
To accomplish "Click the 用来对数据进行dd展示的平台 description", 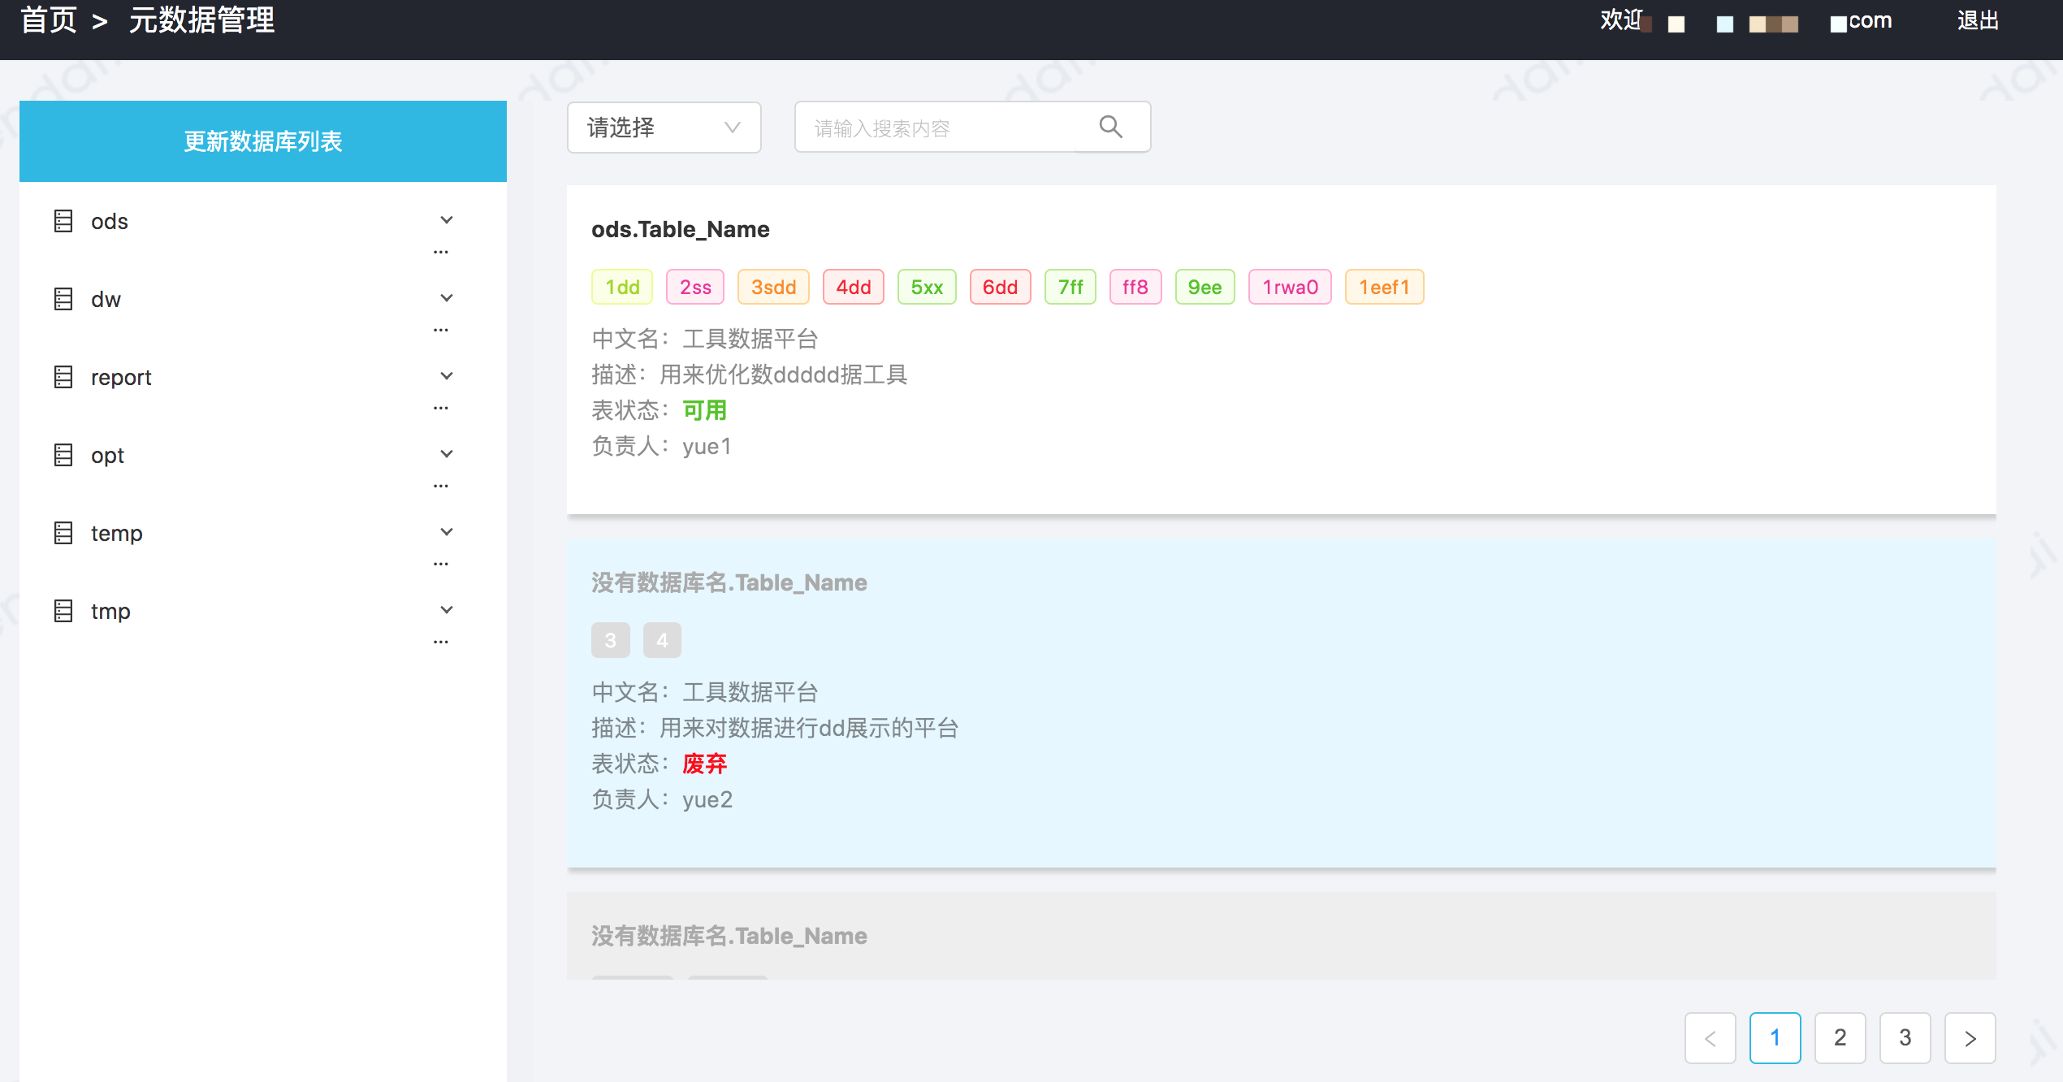I will tap(809, 728).
